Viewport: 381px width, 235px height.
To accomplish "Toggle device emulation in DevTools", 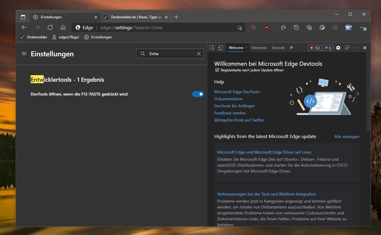I will click(220, 48).
